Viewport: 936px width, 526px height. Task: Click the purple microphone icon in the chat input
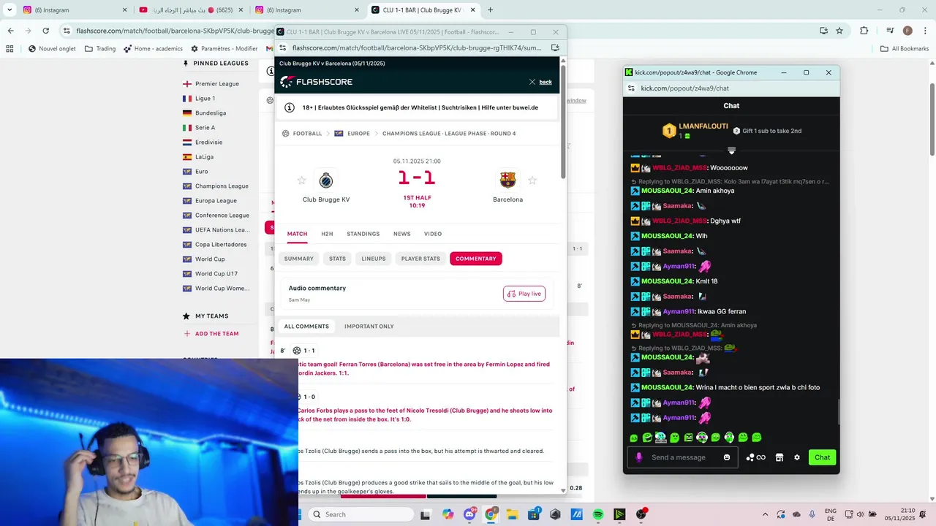click(639, 457)
